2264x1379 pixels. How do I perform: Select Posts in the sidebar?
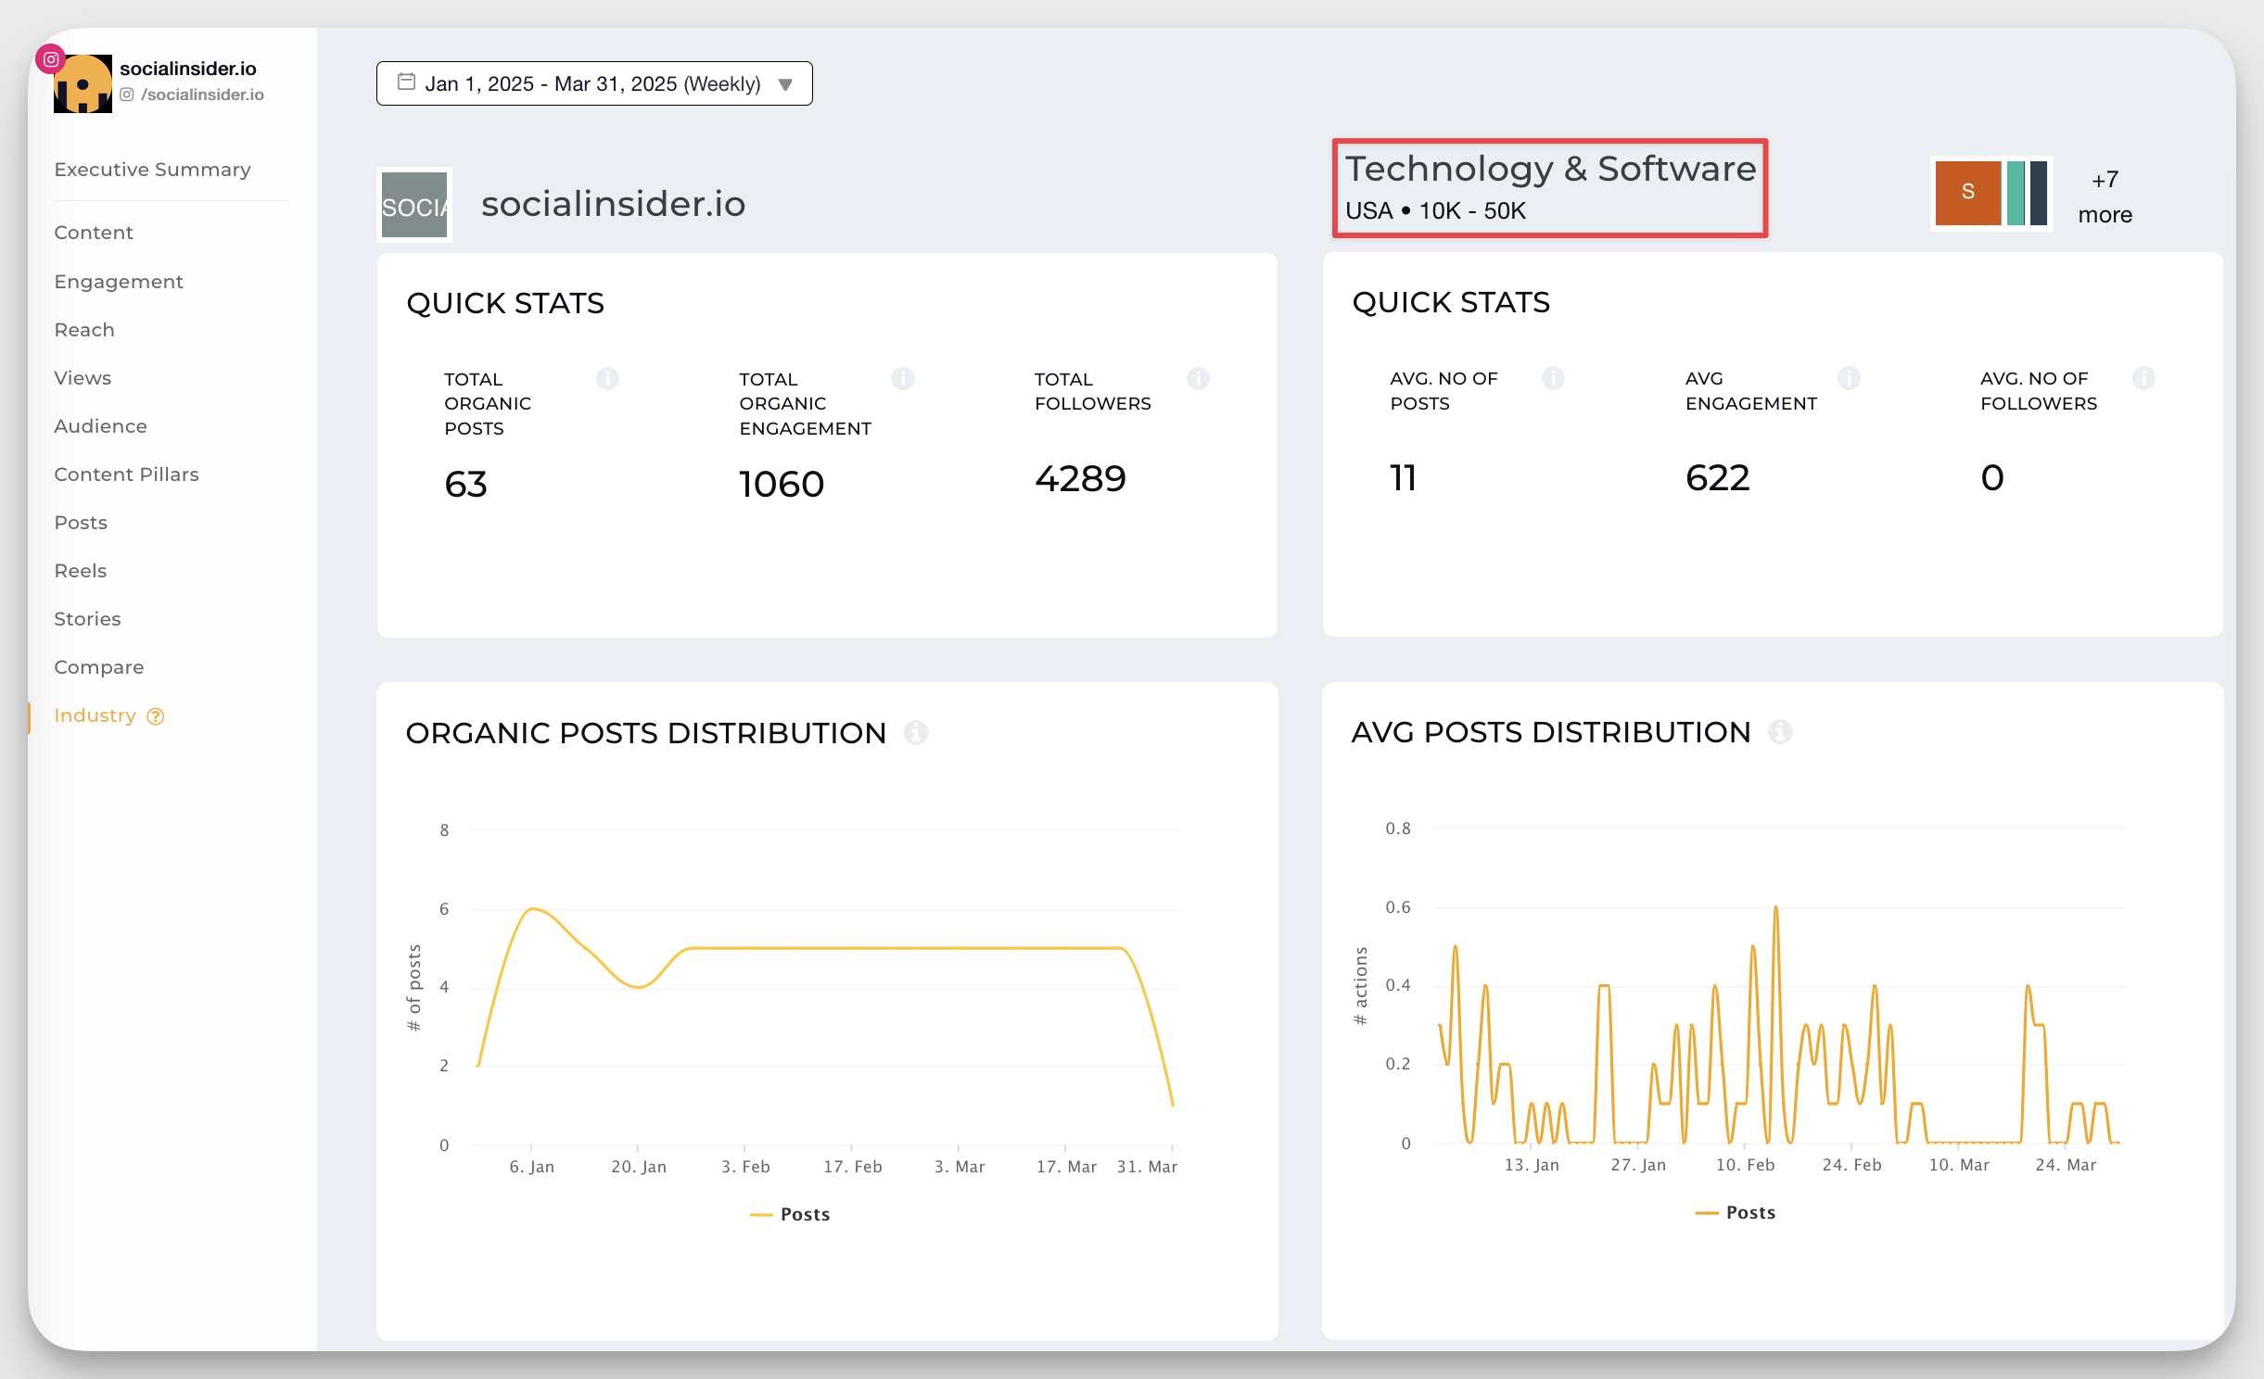[81, 523]
